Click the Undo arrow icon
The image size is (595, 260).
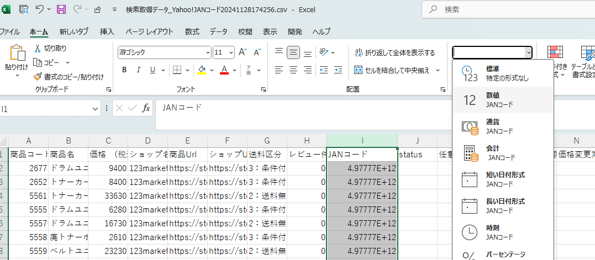[x=40, y=9]
